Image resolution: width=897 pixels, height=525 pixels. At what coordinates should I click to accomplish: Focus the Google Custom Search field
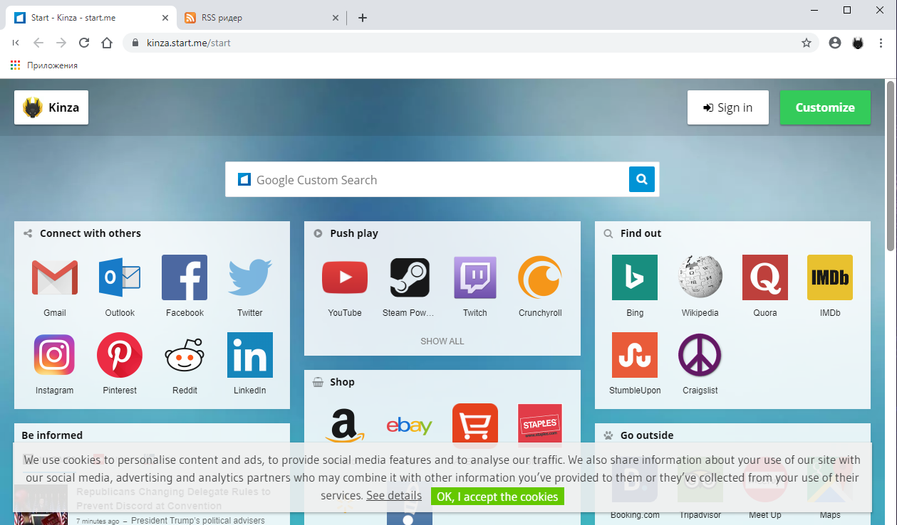click(427, 179)
